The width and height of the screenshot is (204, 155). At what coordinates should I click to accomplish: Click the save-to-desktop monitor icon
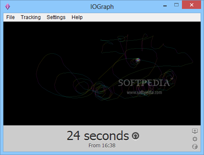pyautogui.click(x=195, y=131)
